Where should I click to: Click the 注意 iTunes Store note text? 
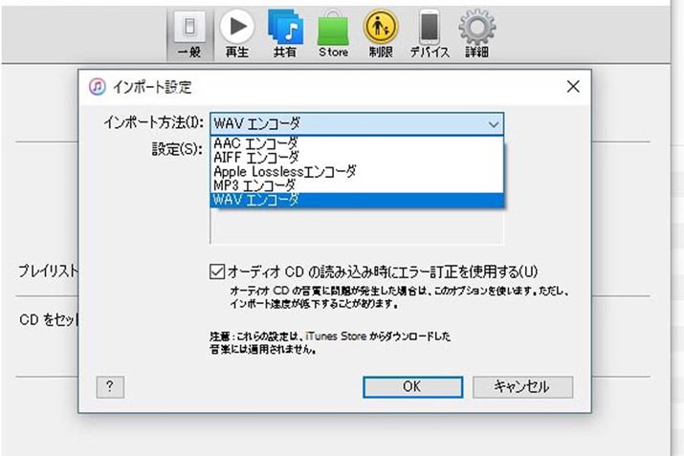click(x=330, y=342)
